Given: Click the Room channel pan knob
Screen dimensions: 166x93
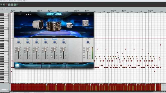Looking at the screenshot, I should point(64,42).
